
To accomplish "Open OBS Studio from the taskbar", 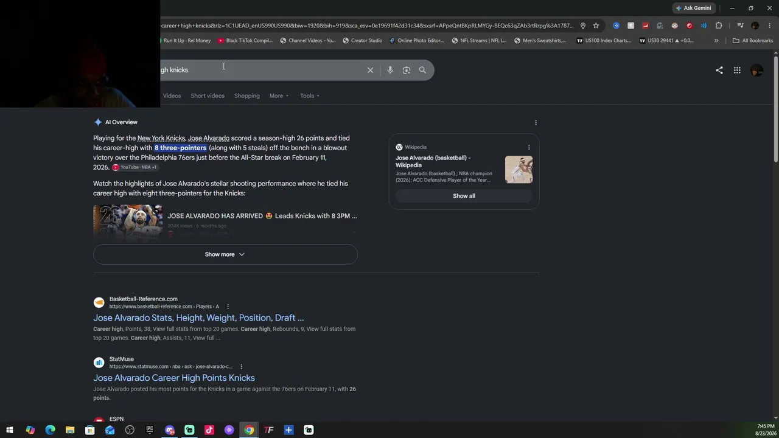I will [x=130, y=430].
